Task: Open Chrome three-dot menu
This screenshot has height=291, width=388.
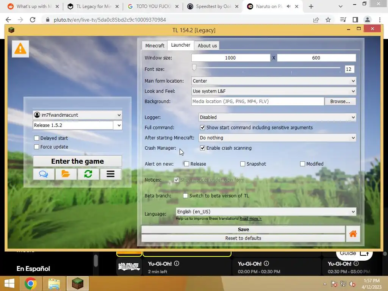Action: [380, 20]
